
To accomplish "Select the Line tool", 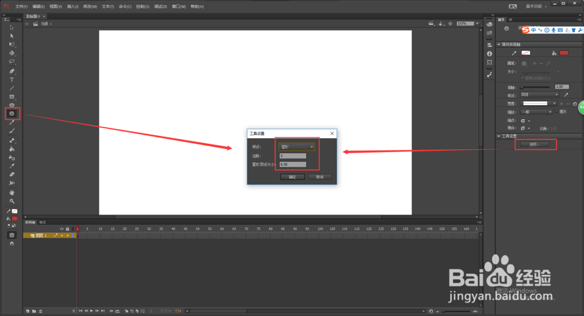I will click(12, 88).
